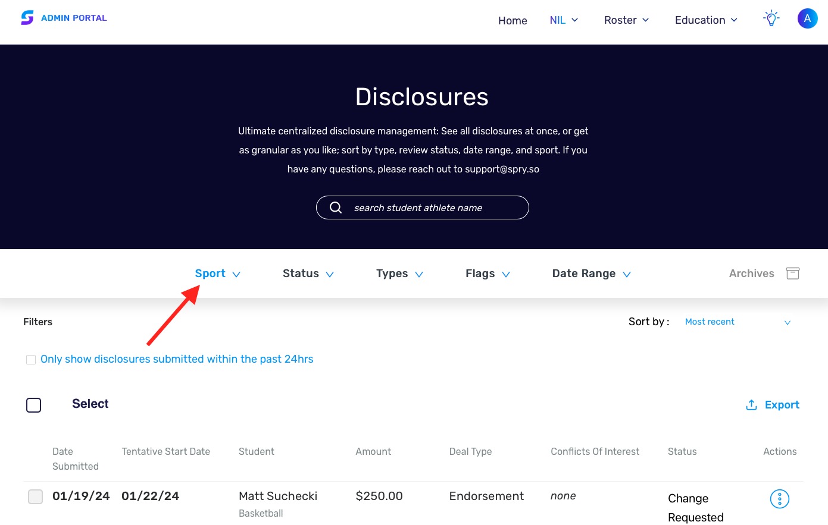
Task: Expand the Status filter dropdown
Action: 308,273
